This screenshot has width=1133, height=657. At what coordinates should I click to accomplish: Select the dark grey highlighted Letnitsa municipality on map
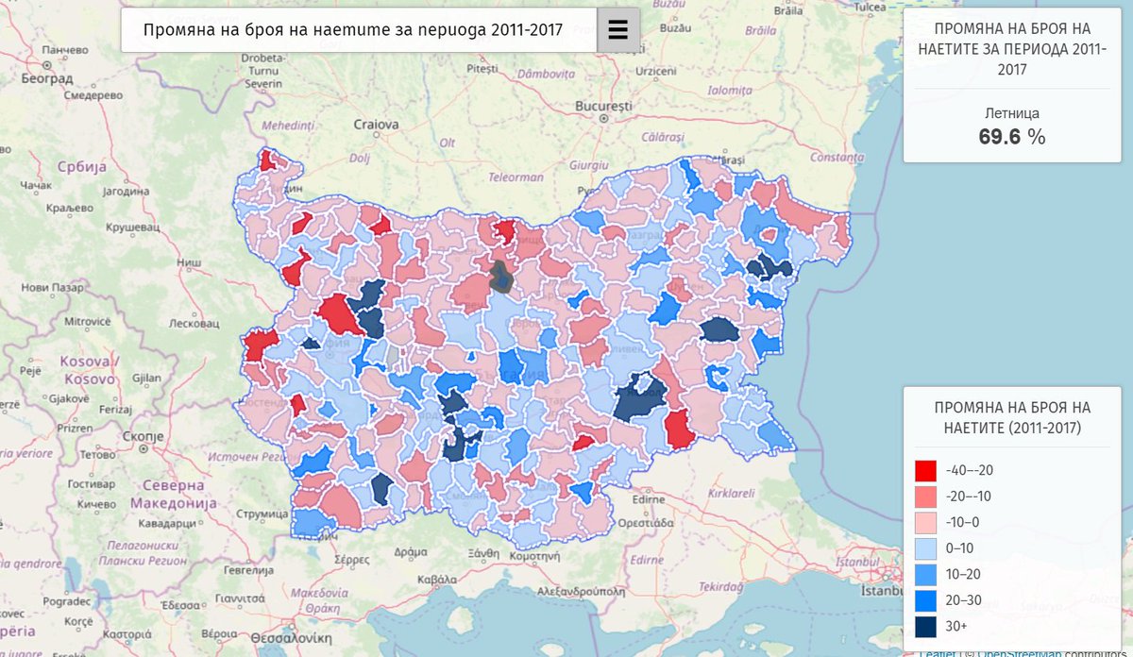pyautogui.click(x=501, y=277)
